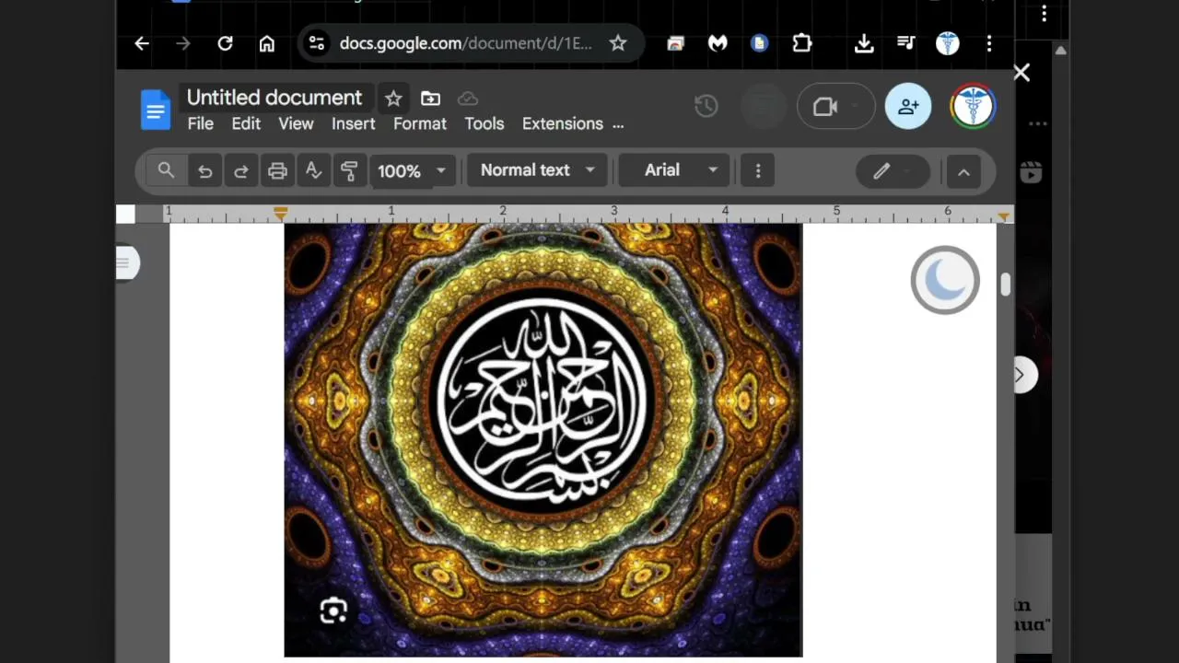Screen dimensions: 1179x663
Task: Click the left indent marker on the ruler
Action: 281,214
